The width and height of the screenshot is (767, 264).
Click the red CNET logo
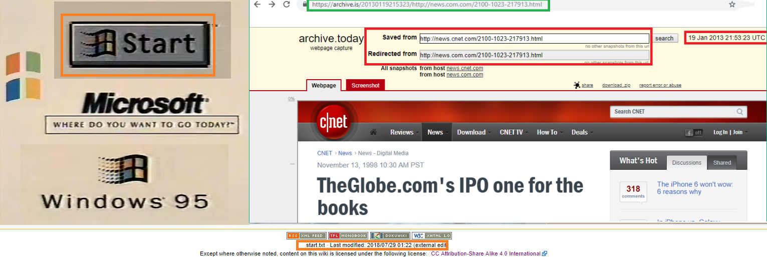(x=335, y=122)
